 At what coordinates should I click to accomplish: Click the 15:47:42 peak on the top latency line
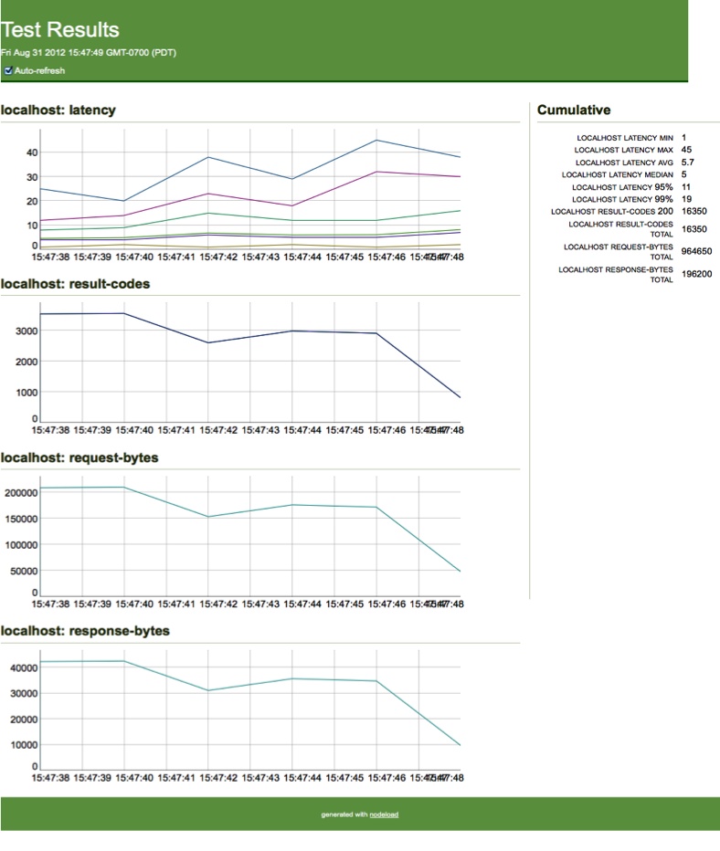[x=208, y=157]
